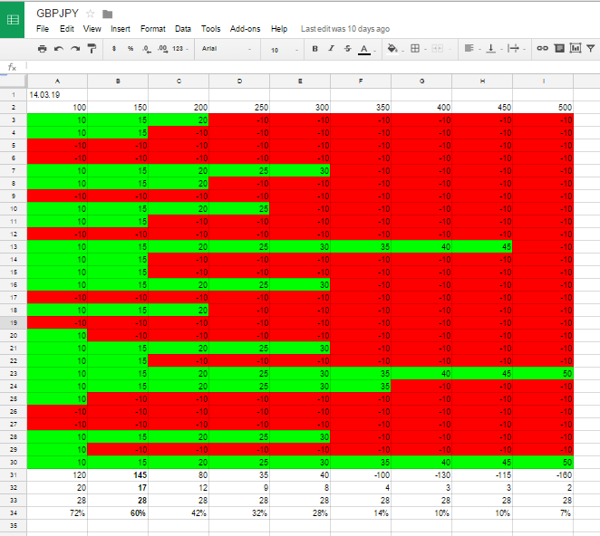Toggle strikethrough formatting
Image resolution: width=600 pixels, height=536 pixels.
(x=347, y=49)
